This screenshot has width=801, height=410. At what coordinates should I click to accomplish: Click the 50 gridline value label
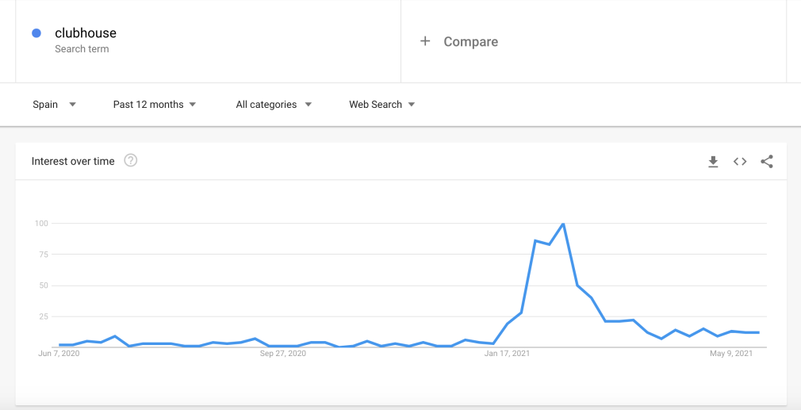pos(42,285)
